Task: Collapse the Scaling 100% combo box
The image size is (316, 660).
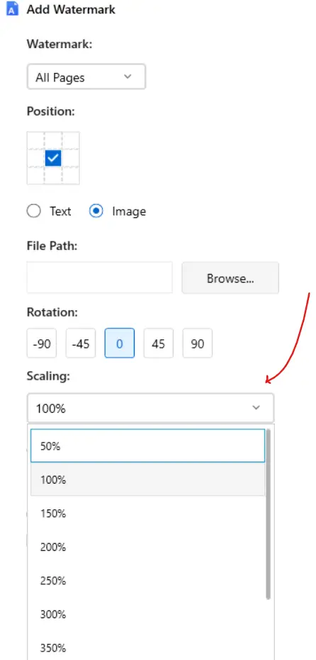Action: (150, 409)
